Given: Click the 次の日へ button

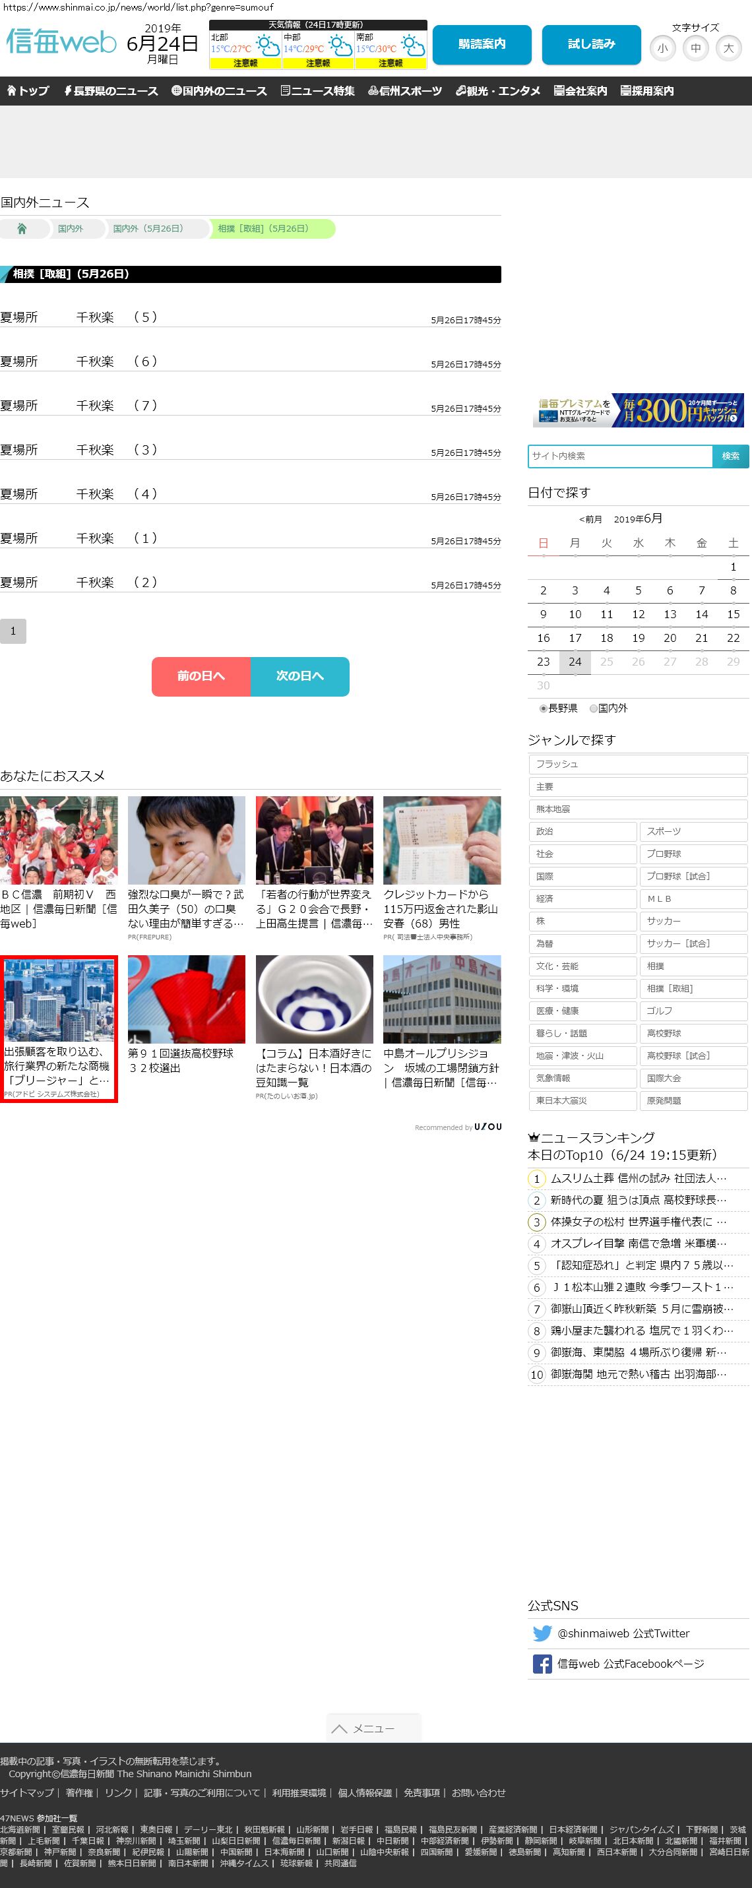Looking at the screenshot, I should [299, 676].
